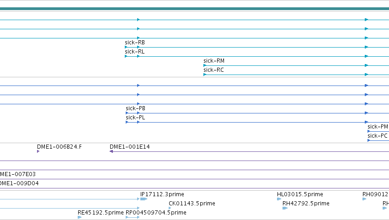This screenshot has height=220, width=389.
Task: Click the HL03015.5prime arrow glyph
Action: point(279,199)
